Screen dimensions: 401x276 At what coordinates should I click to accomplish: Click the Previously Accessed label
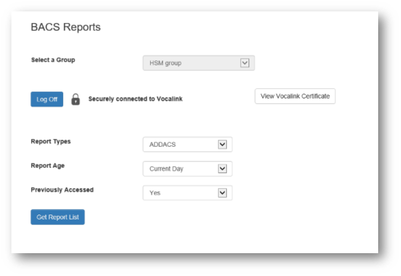(x=62, y=190)
